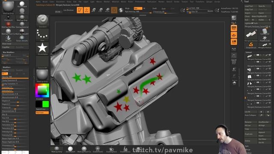Adjust the Focal Shift slider
The width and height of the screenshot is (274, 154).
[x=200, y=8]
